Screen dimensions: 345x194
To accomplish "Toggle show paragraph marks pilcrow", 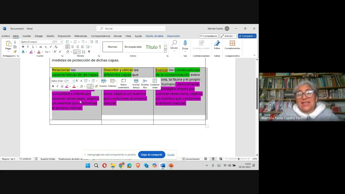I will (x=89, y=52).
